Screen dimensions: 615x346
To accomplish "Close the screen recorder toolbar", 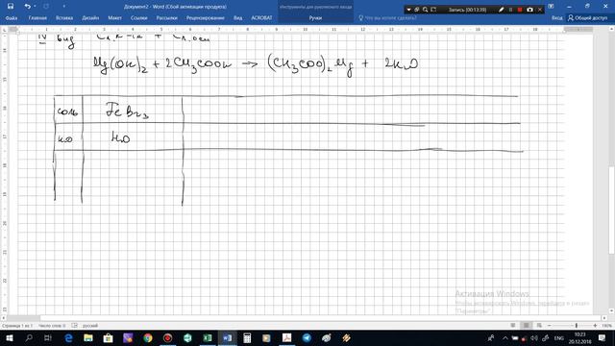I will click(x=540, y=10).
